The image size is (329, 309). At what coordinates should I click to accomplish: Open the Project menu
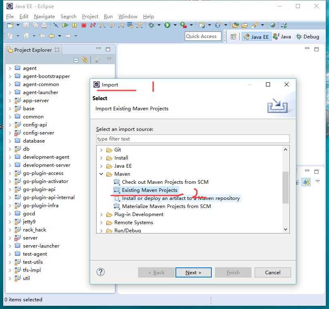click(x=90, y=16)
